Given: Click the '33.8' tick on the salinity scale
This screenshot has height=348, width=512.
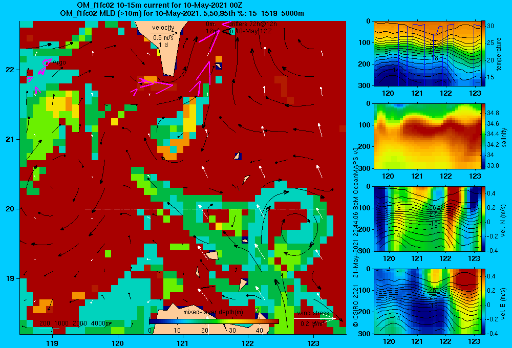Looking at the screenshot, I should point(493,166).
